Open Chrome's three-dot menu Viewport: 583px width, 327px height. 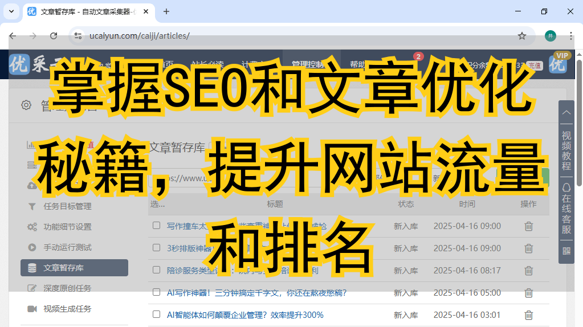click(571, 36)
